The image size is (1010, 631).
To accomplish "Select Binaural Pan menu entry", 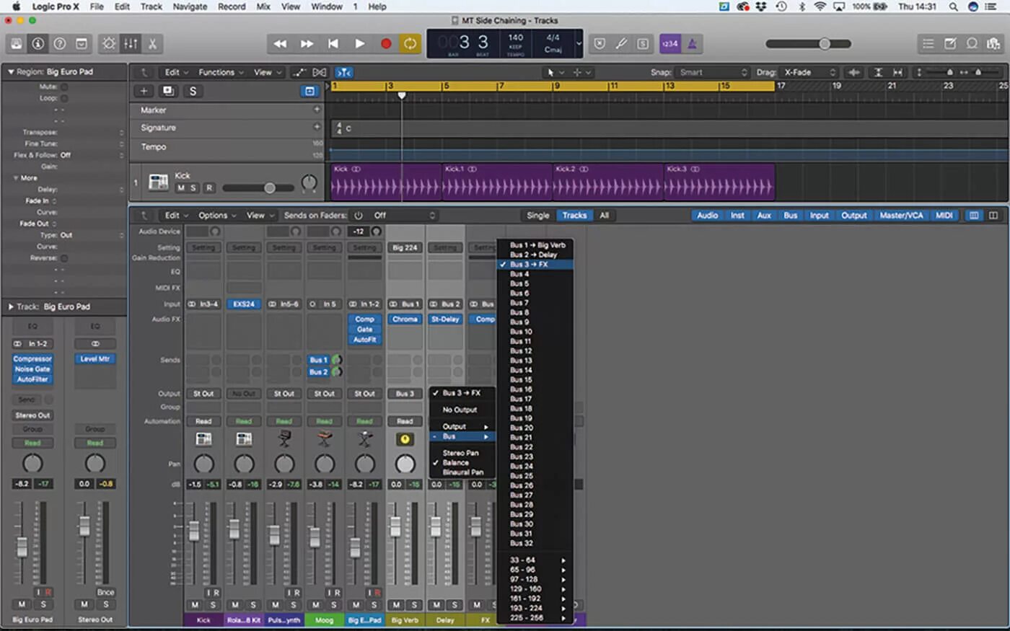I will [462, 472].
